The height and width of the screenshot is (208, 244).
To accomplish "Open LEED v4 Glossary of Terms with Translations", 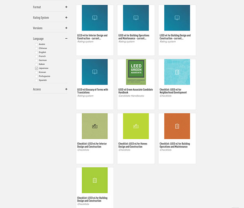I will click(x=93, y=91).
